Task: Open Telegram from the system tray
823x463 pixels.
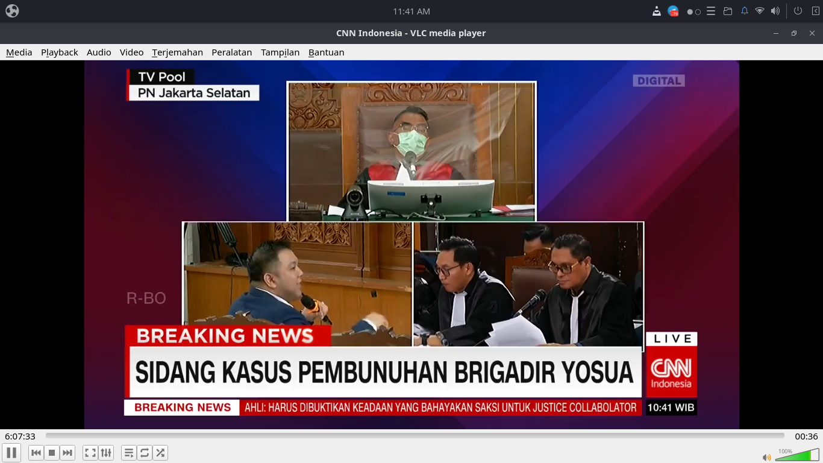Action: (674, 11)
